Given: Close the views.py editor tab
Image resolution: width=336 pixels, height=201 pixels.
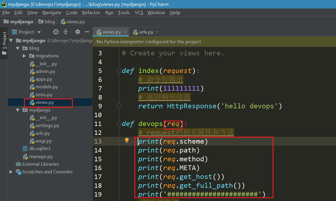Looking at the screenshot, I should (125, 32).
